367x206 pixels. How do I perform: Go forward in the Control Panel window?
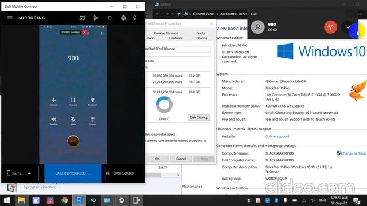click(x=166, y=14)
